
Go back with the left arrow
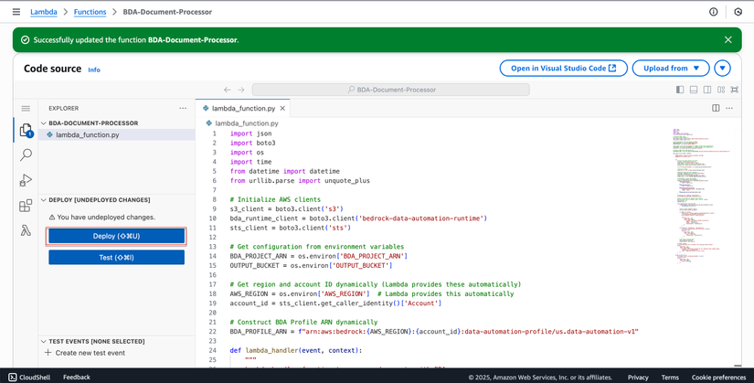pos(227,90)
